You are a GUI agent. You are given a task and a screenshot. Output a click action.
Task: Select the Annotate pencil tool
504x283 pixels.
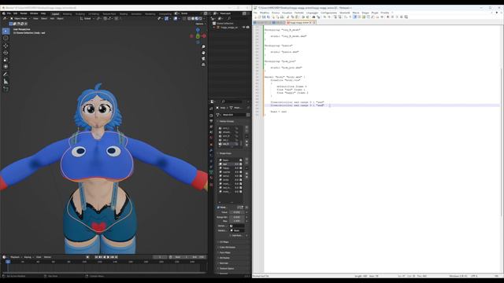6,75
